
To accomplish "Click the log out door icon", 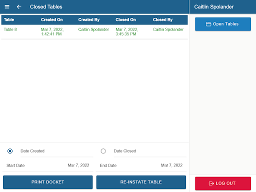I will 211,183.
